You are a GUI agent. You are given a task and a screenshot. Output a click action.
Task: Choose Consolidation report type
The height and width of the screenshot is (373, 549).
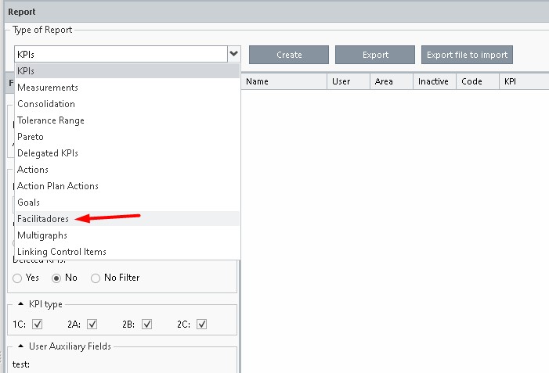[46, 104]
